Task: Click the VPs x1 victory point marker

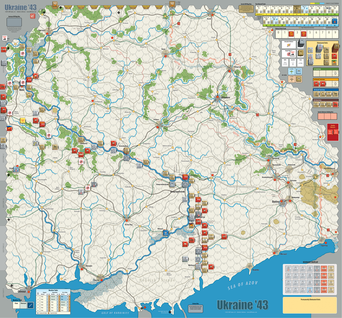Action: click(x=304, y=34)
